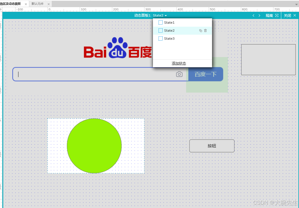Duplicate State2 using its copy icon

click(201, 31)
